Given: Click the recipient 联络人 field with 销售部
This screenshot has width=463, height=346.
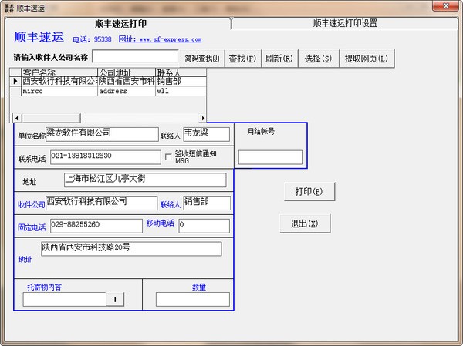Looking at the screenshot, I should pos(207,203).
